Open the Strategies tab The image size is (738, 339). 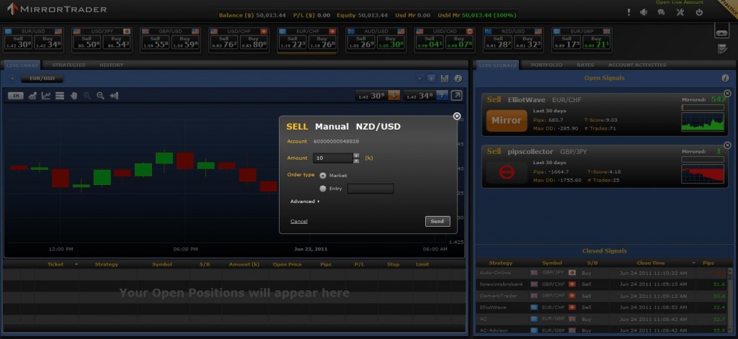(x=68, y=65)
